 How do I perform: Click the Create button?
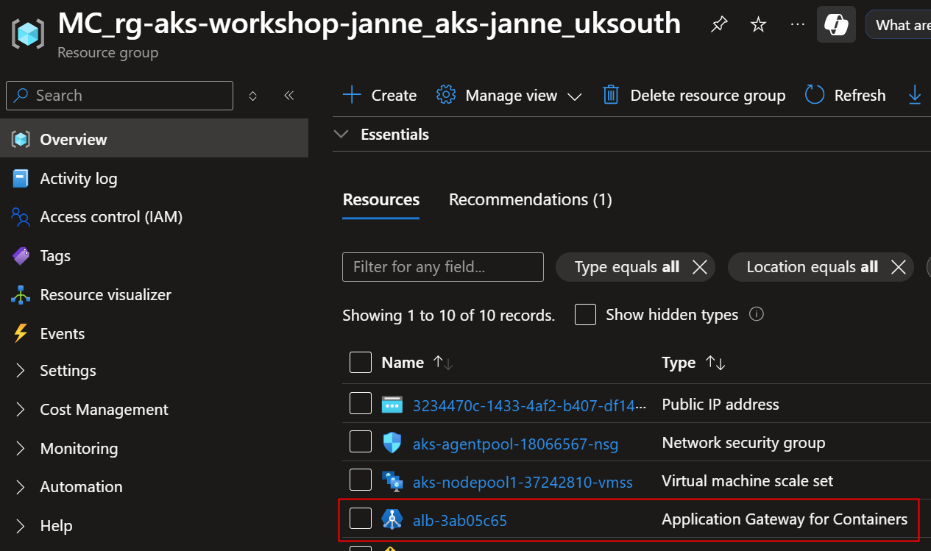point(380,96)
